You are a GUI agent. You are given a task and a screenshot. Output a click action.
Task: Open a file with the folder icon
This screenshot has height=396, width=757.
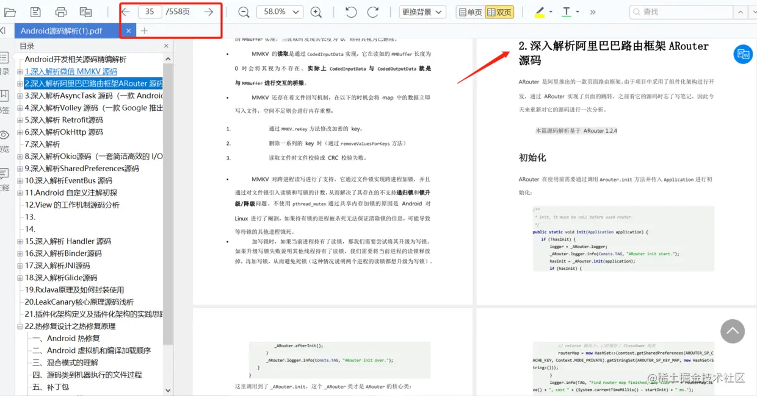(x=10, y=12)
